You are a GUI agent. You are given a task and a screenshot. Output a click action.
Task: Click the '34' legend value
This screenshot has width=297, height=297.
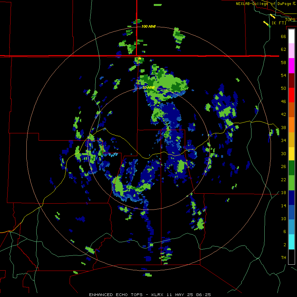[283, 141]
